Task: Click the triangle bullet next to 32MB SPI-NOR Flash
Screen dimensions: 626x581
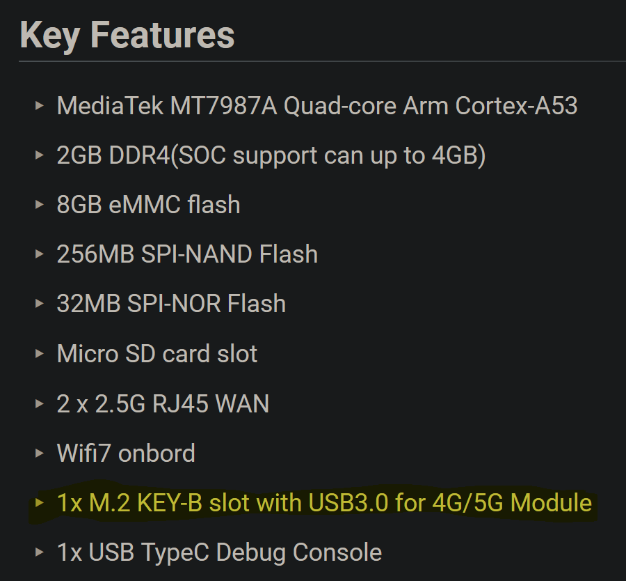Action: point(40,304)
